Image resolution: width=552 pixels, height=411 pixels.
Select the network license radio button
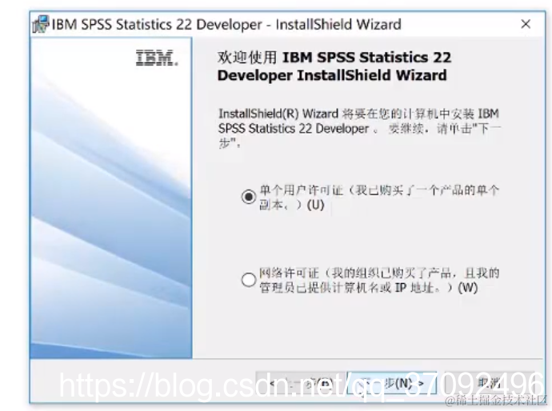point(249,280)
